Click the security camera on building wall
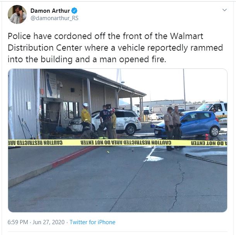Image resolution: width=236 pixels, height=235 pixels. click(x=61, y=85)
